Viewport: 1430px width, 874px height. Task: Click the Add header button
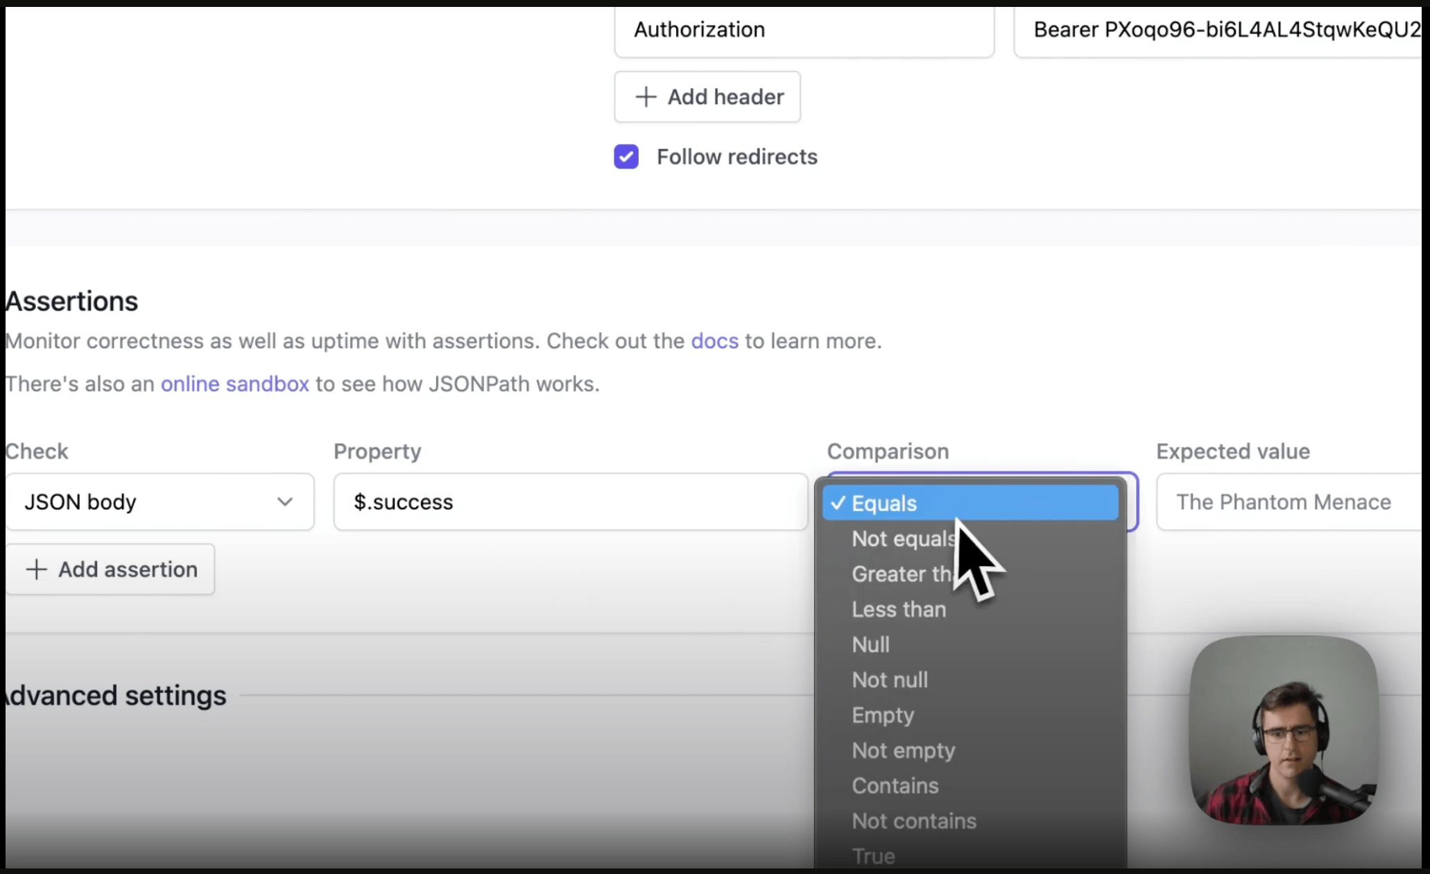707,96
